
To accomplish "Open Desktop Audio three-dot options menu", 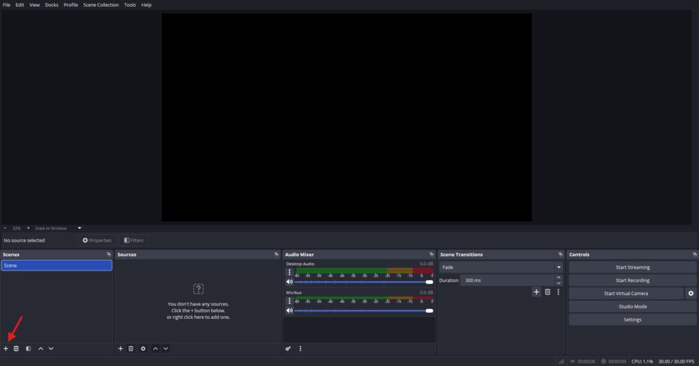I will [289, 272].
